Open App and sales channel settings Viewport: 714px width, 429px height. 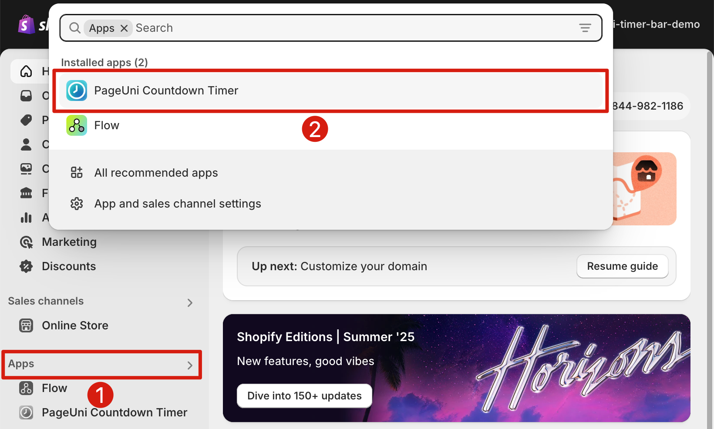(x=331, y=204)
